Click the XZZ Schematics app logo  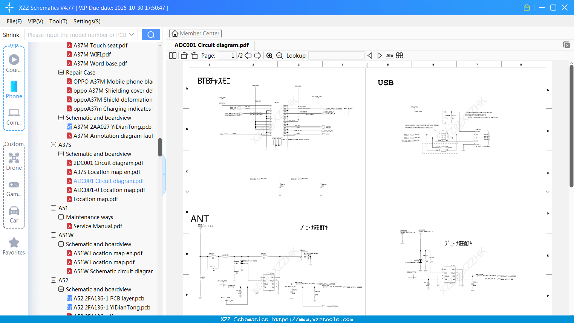9,8
